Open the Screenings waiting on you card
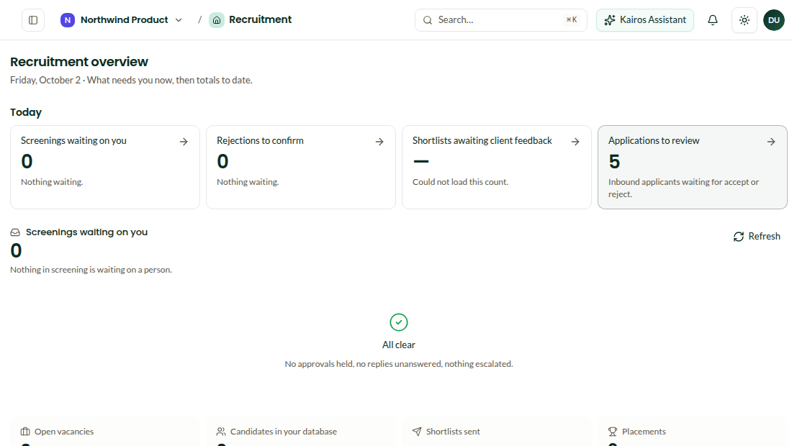This screenshot has width=792, height=446. [105, 167]
